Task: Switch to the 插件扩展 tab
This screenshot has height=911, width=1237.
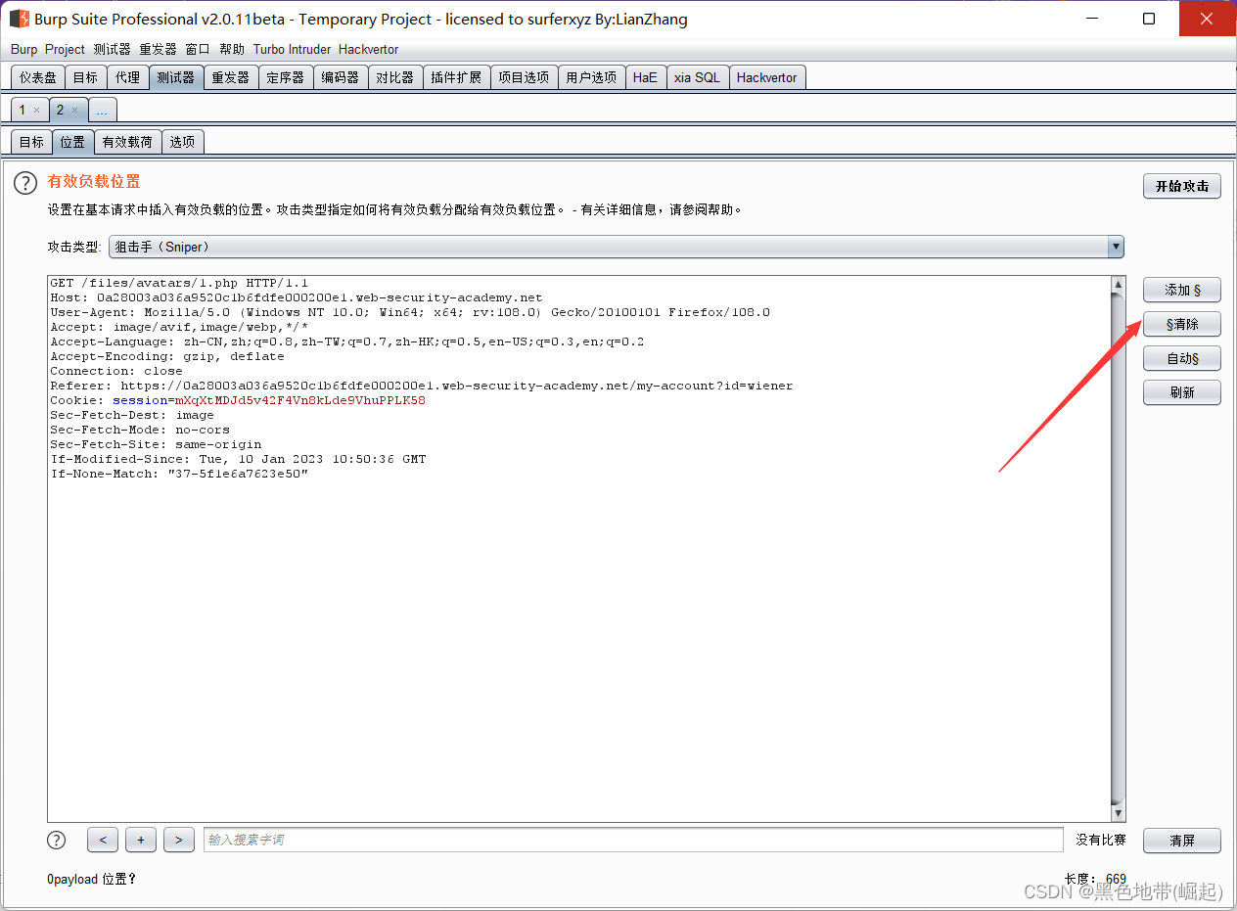Action: 456,77
